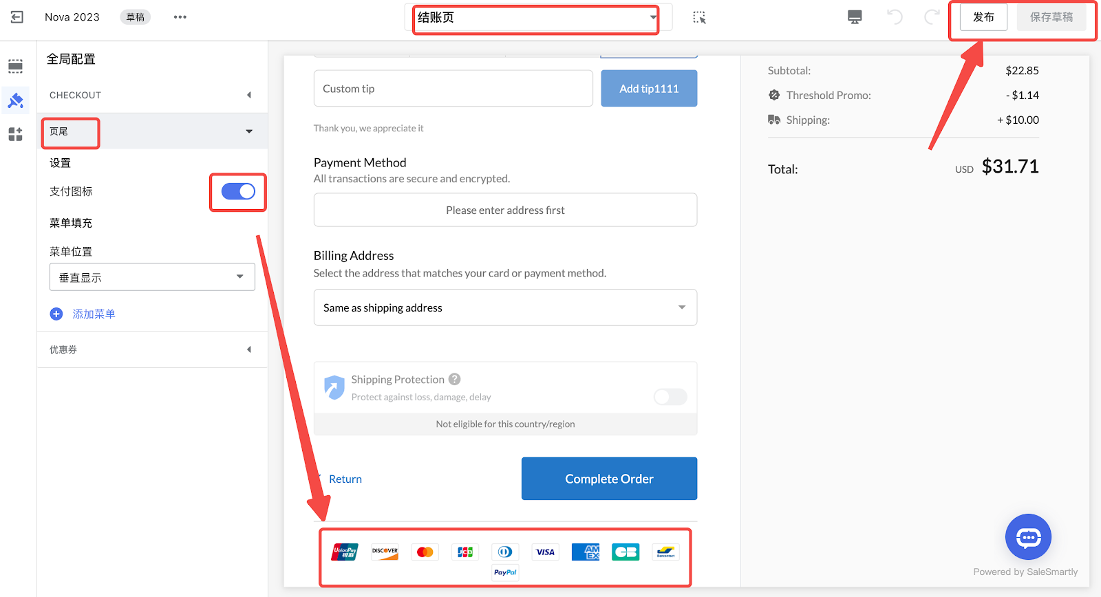Expand the 优惠券 coupon section
The width and height of the screenshot is (1101, 597).
coord(151,349)
